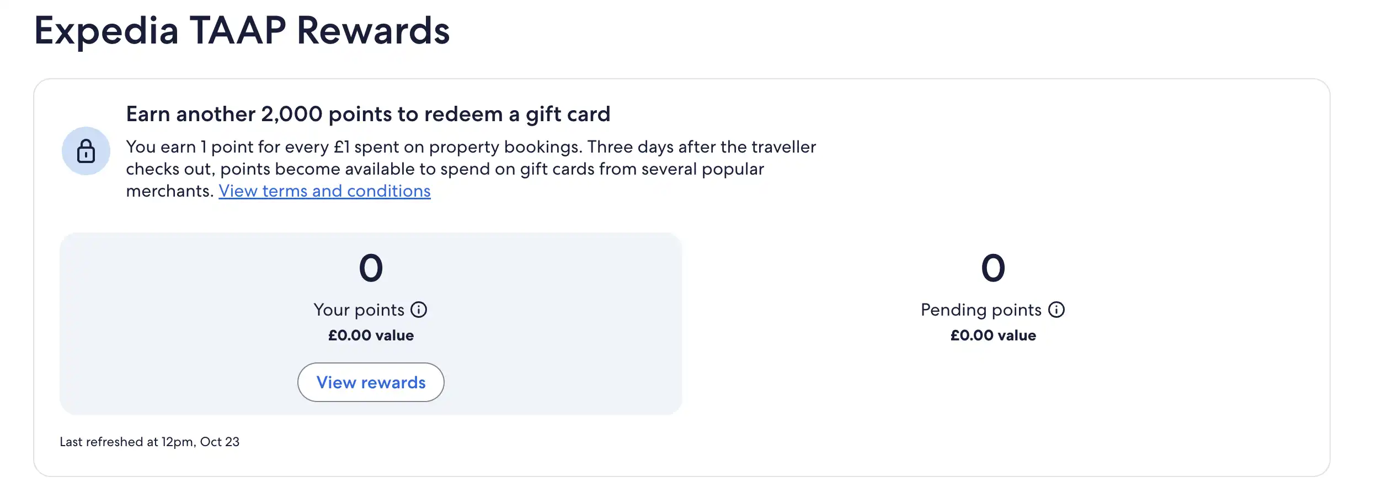This screenshot has height=488, width=1377.
Task: Open the info icon next to Your points
Action: click(419, 310)
